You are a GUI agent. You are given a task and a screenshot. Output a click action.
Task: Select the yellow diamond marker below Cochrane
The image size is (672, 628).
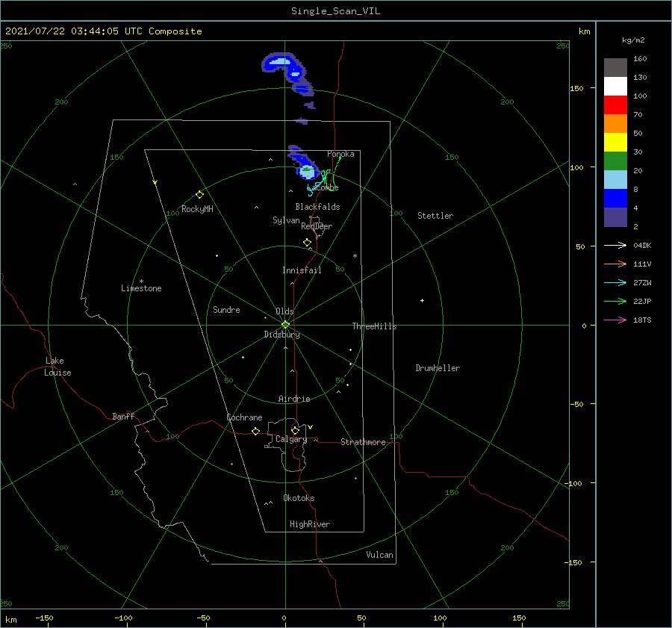pos(256,431)
